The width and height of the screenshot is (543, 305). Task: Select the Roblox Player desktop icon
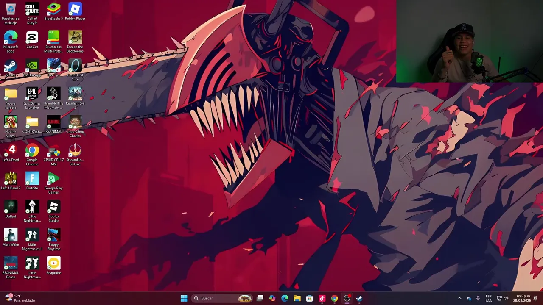click(75, 11)
